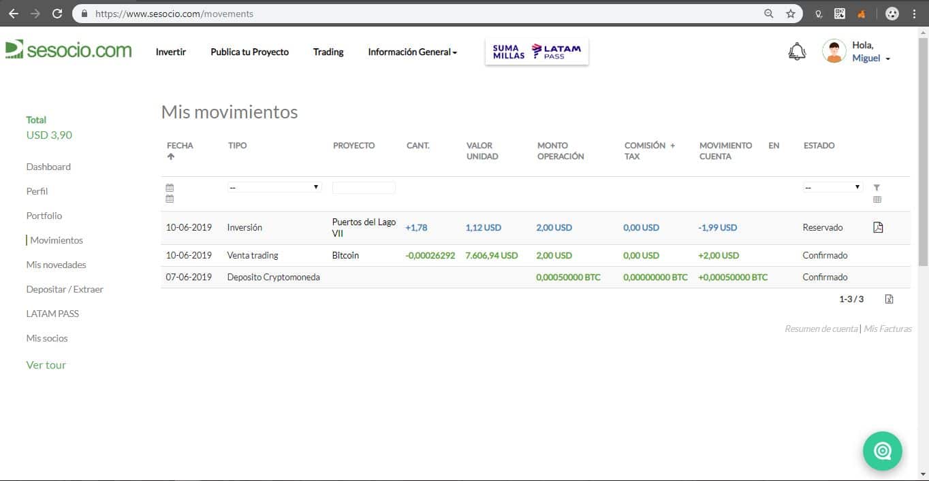This screenshot has height=481, width=929.
Task: Open the end date calendar picker
Action: (x=169, y=199)
